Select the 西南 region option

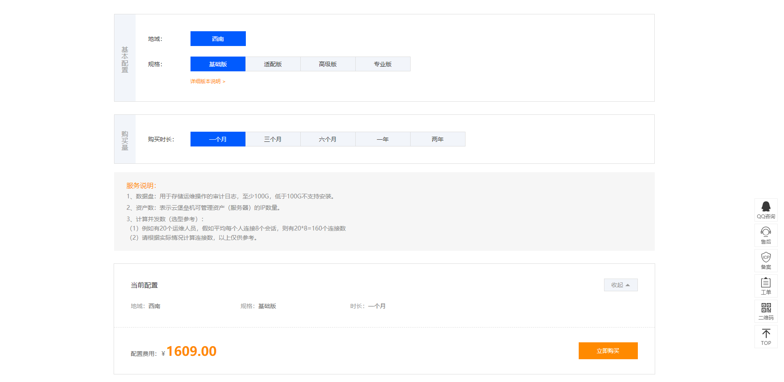[218, 38]
